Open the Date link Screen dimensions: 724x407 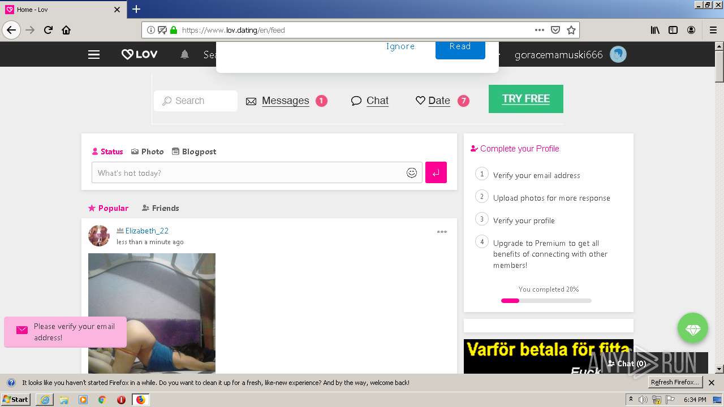pyautogui.click(x=439, y=101)
